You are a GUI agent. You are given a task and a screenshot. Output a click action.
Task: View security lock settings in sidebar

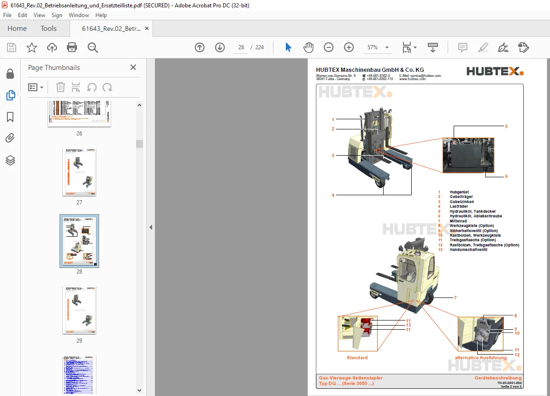pyautogui.click(x=10, y=74)
